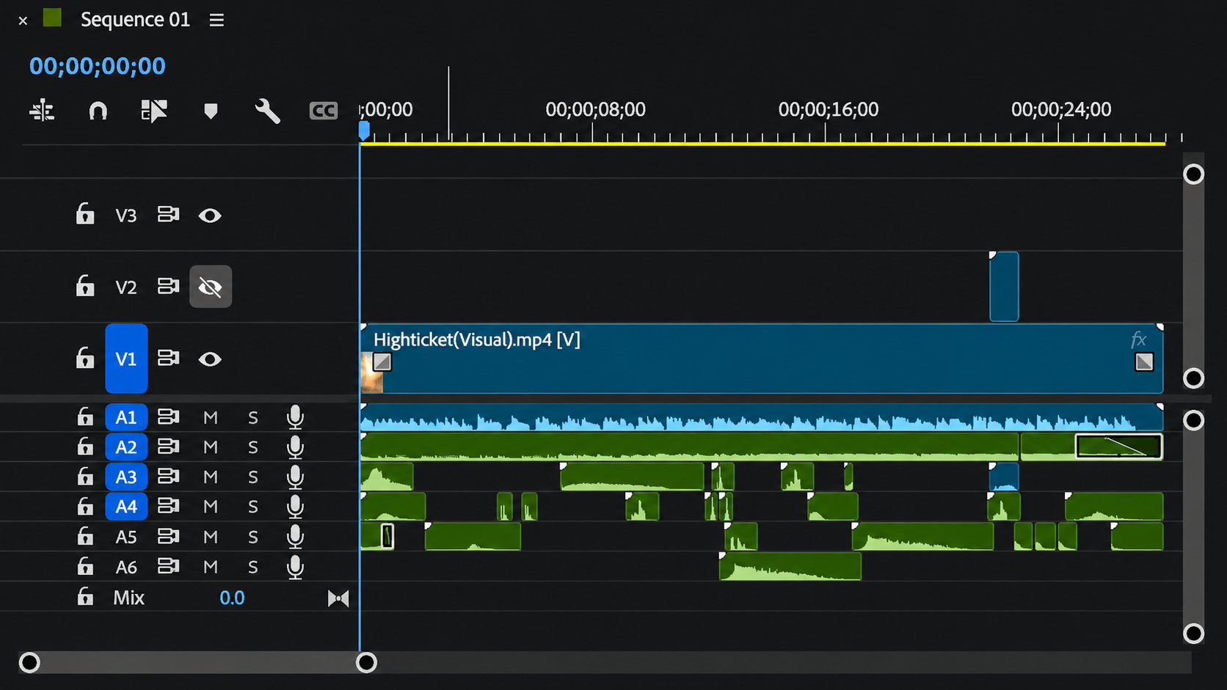Show the hidden V2 track output

[x=211, y=287]
